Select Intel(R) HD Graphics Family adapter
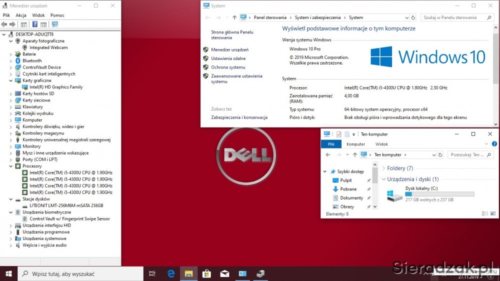The width and height of the screenshot is (500, 281). [56, 87]
